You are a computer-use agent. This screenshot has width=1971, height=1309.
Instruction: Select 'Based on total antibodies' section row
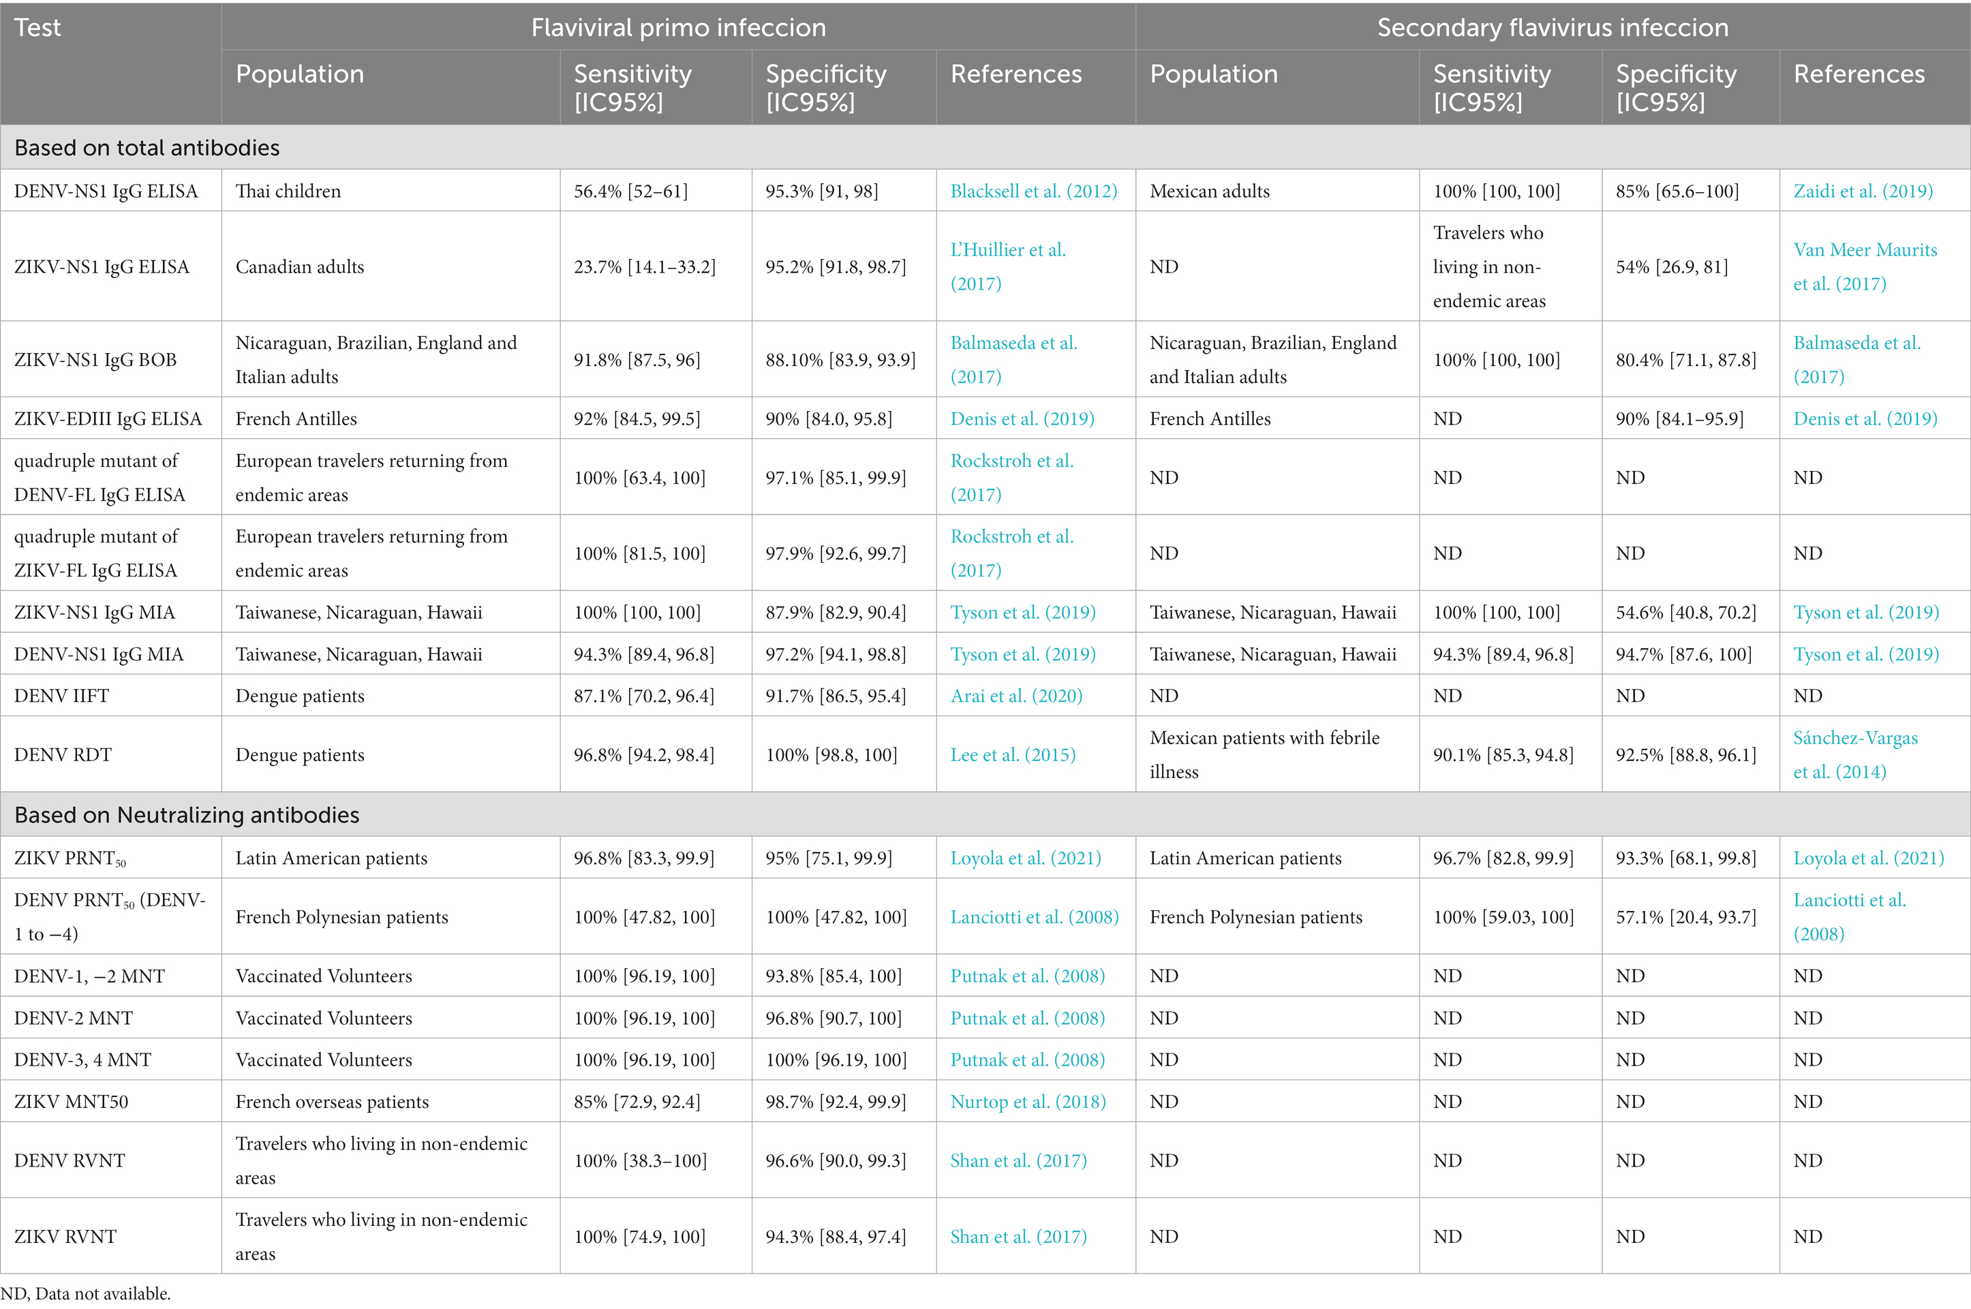(x=985, y=148)
